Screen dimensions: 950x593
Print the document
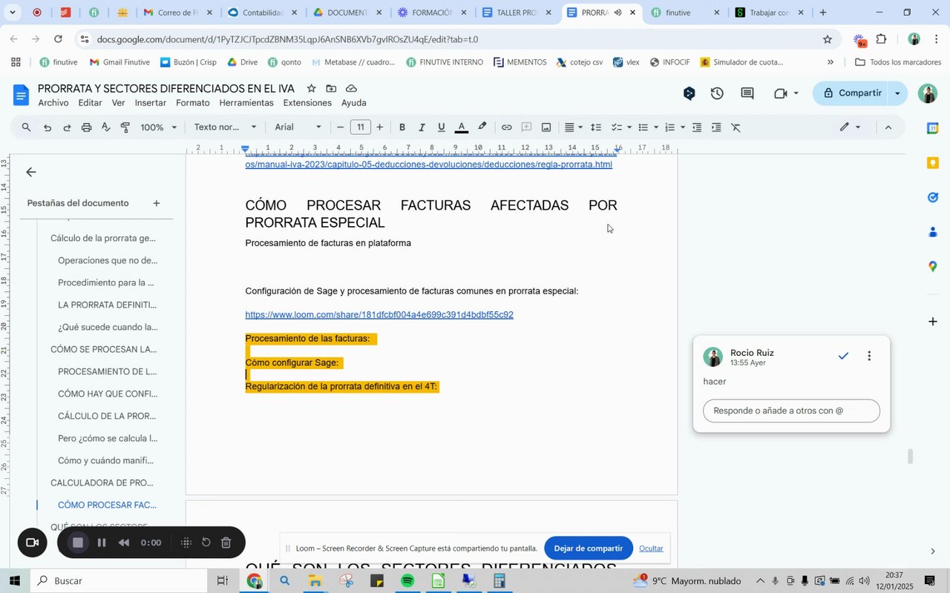point(86,127)
